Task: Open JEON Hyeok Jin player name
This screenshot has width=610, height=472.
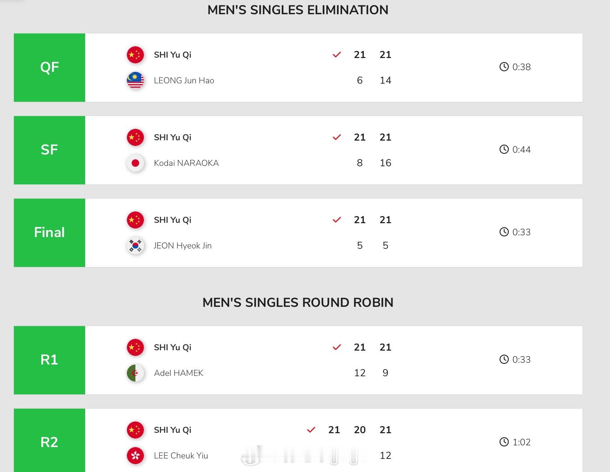Action: (x=182, y=246)
